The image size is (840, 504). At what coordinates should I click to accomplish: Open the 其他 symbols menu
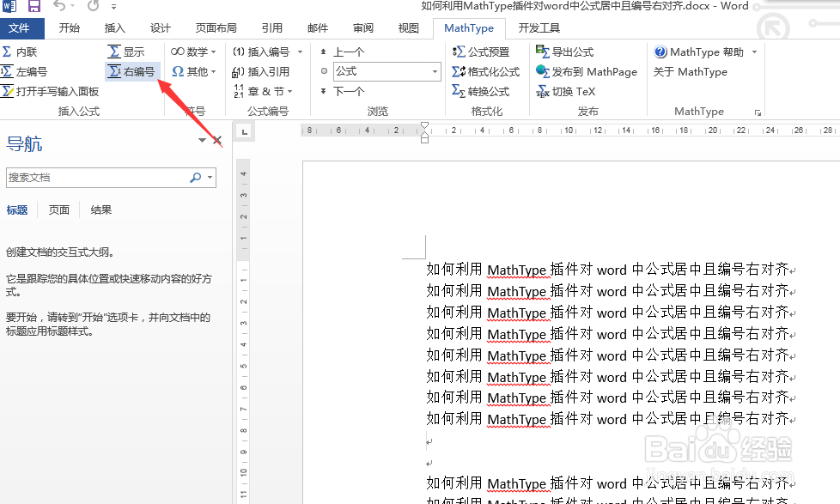(193, 72)
